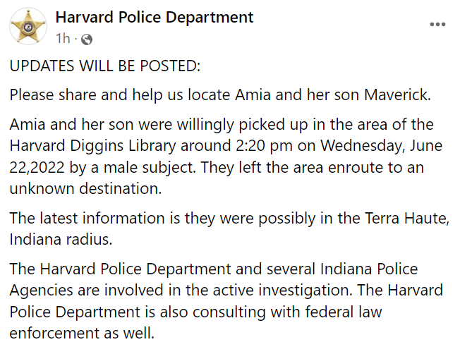This screenshot has width=460, height=354.
Task: Open the three-dot post options menu
Action: [437, 25]
